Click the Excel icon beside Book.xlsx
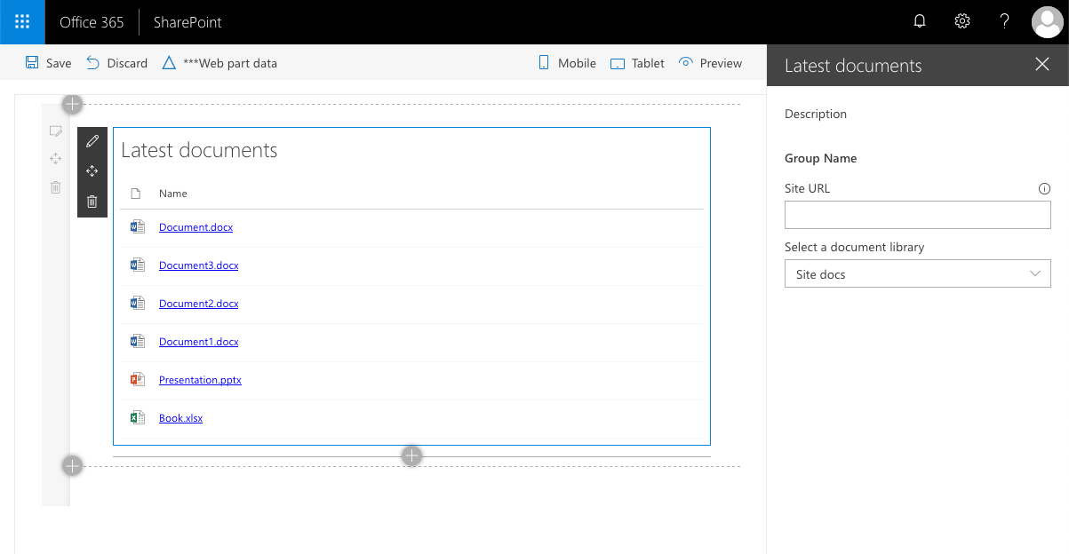The height and width of the screenshot is (554, 1069). pyautogui.click(x=137, y=418)
